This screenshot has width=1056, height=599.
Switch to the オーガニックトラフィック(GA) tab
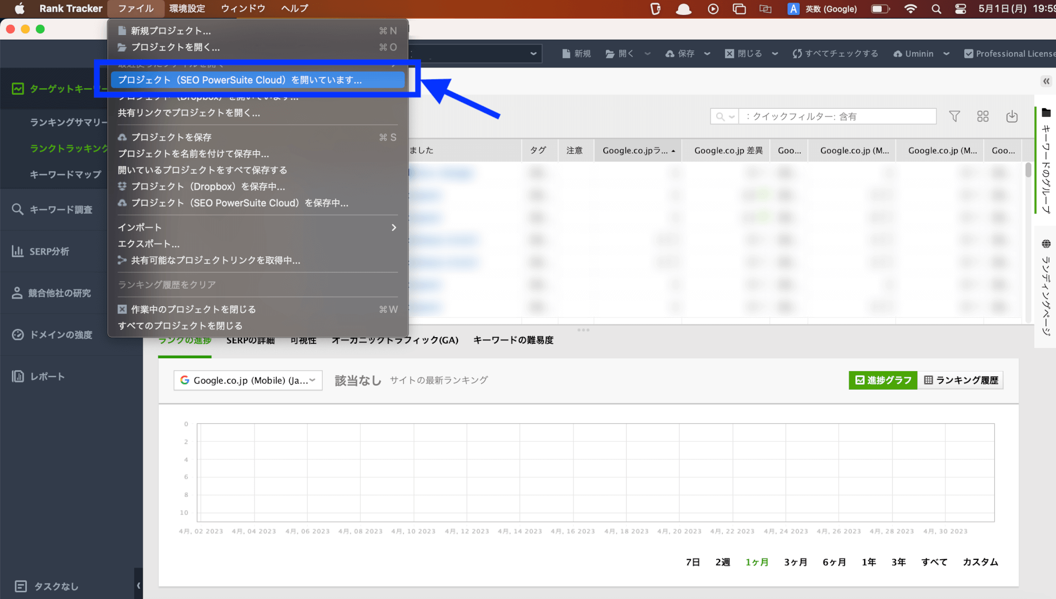395,340
